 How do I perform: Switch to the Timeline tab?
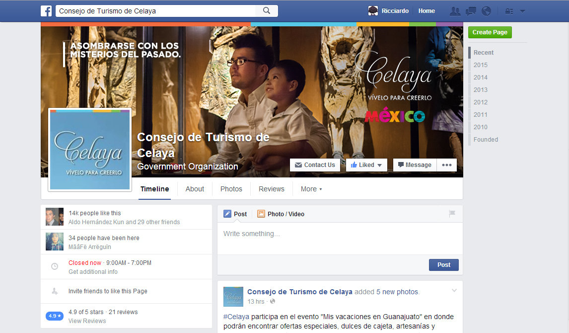[x=154, y=189]
